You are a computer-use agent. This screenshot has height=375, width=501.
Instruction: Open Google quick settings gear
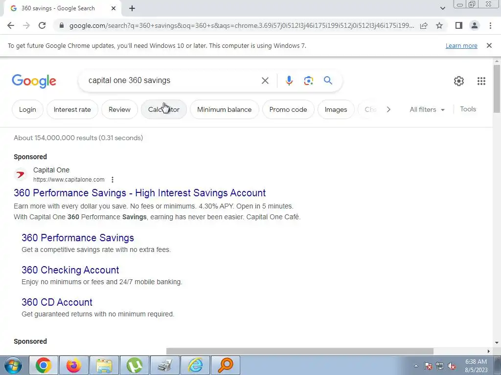(459, 81)
